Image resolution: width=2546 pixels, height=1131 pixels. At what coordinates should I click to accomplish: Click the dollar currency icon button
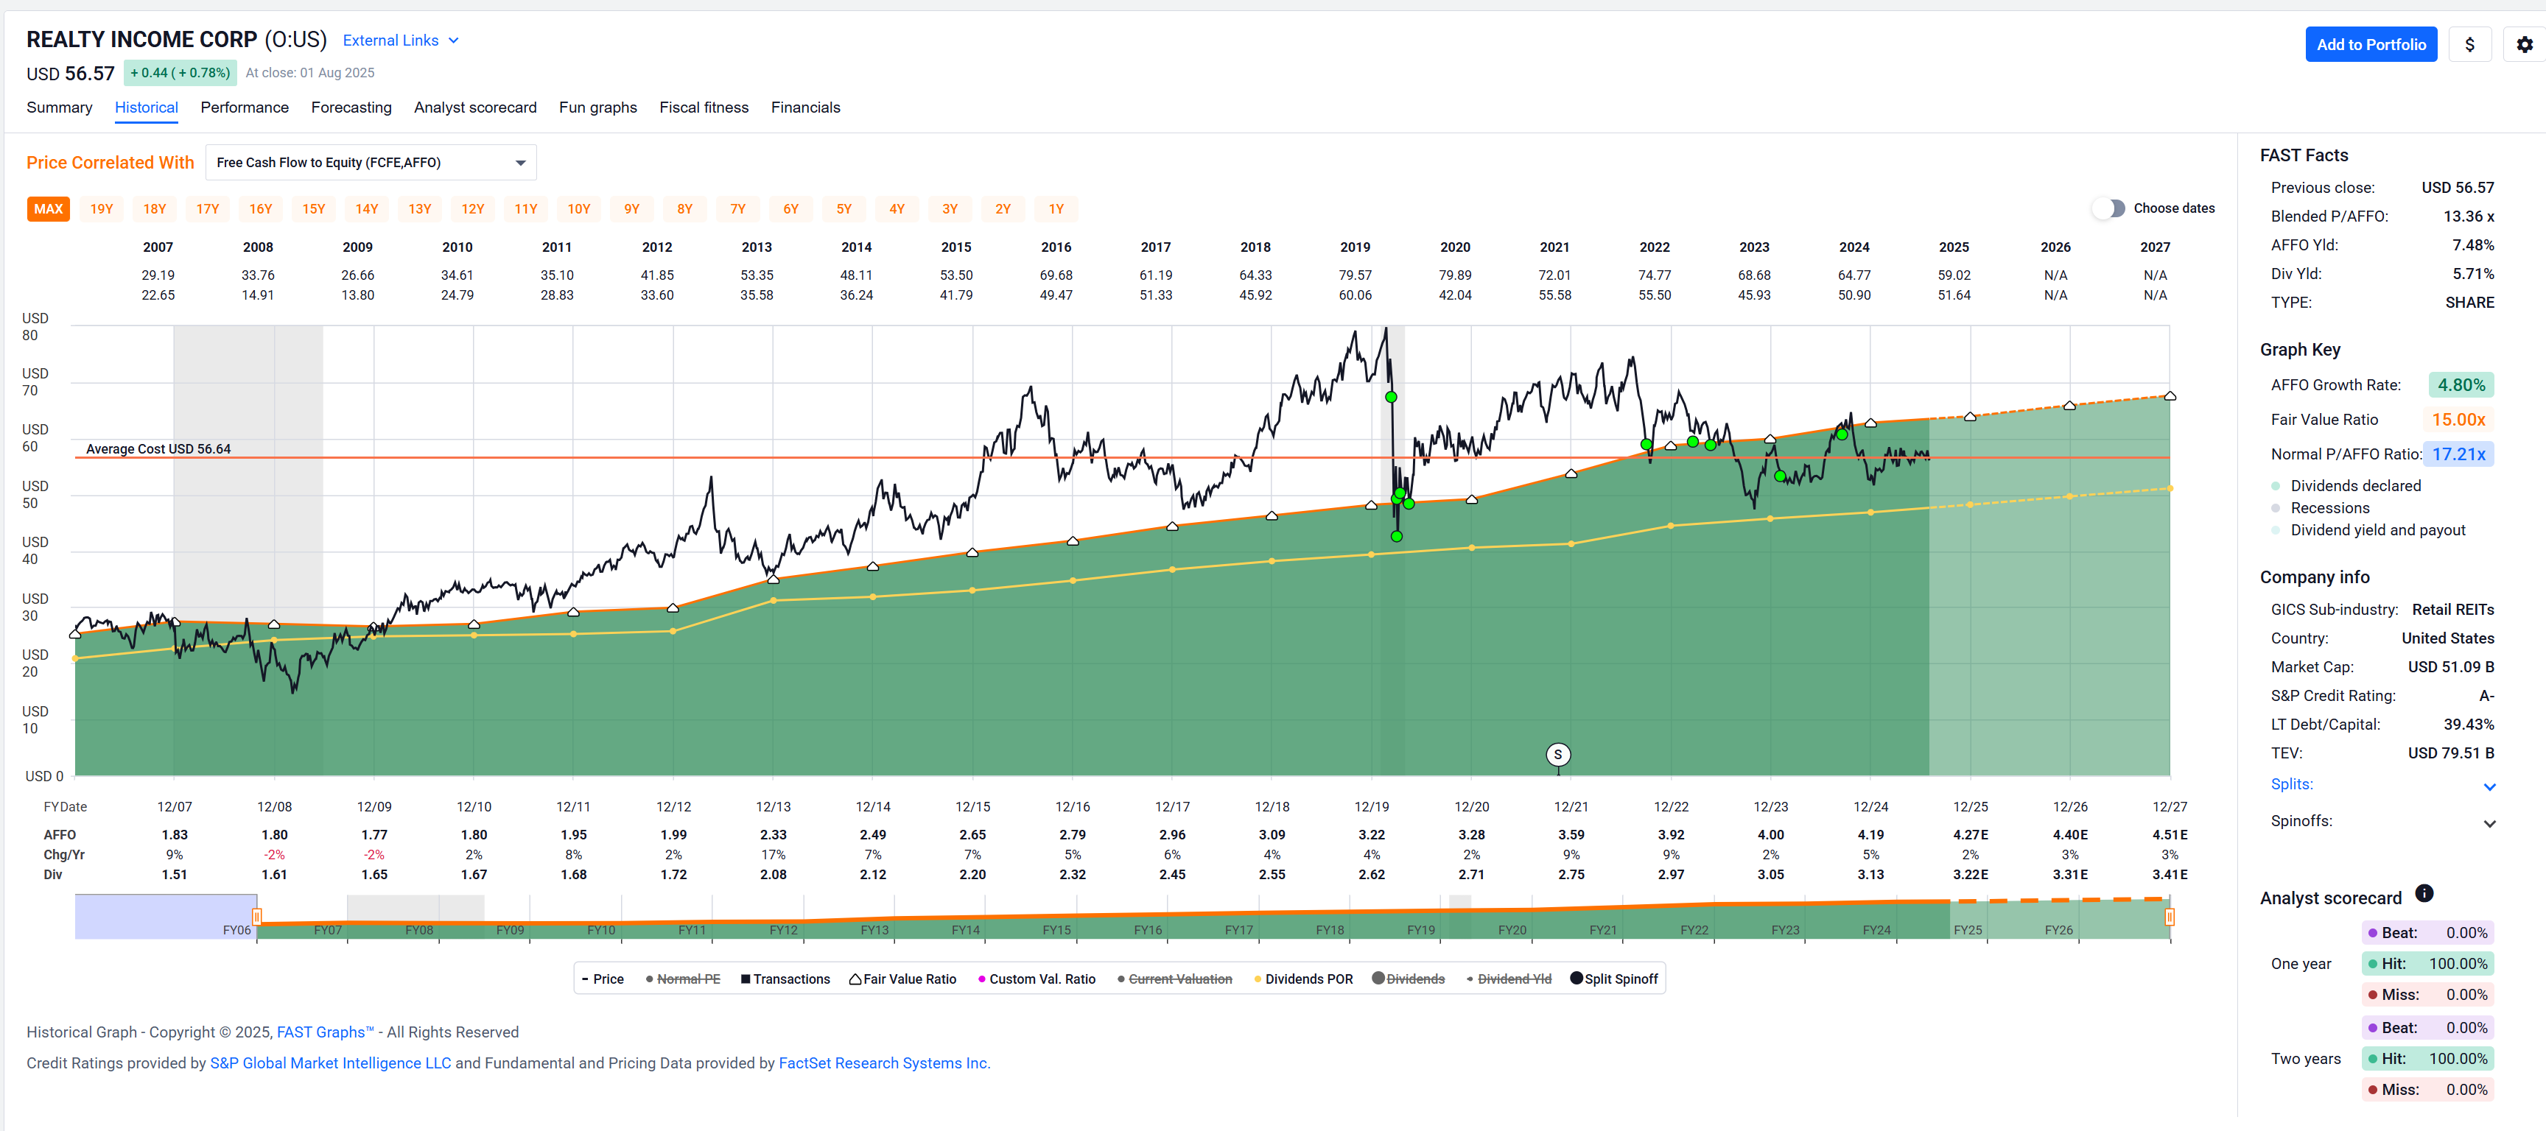tap(2470, 44)
